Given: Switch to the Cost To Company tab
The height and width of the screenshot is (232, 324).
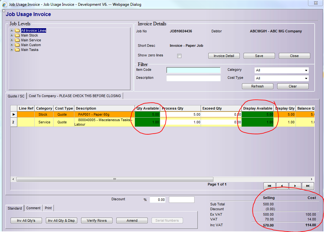Looking at the screenshot, I should 75,96.
